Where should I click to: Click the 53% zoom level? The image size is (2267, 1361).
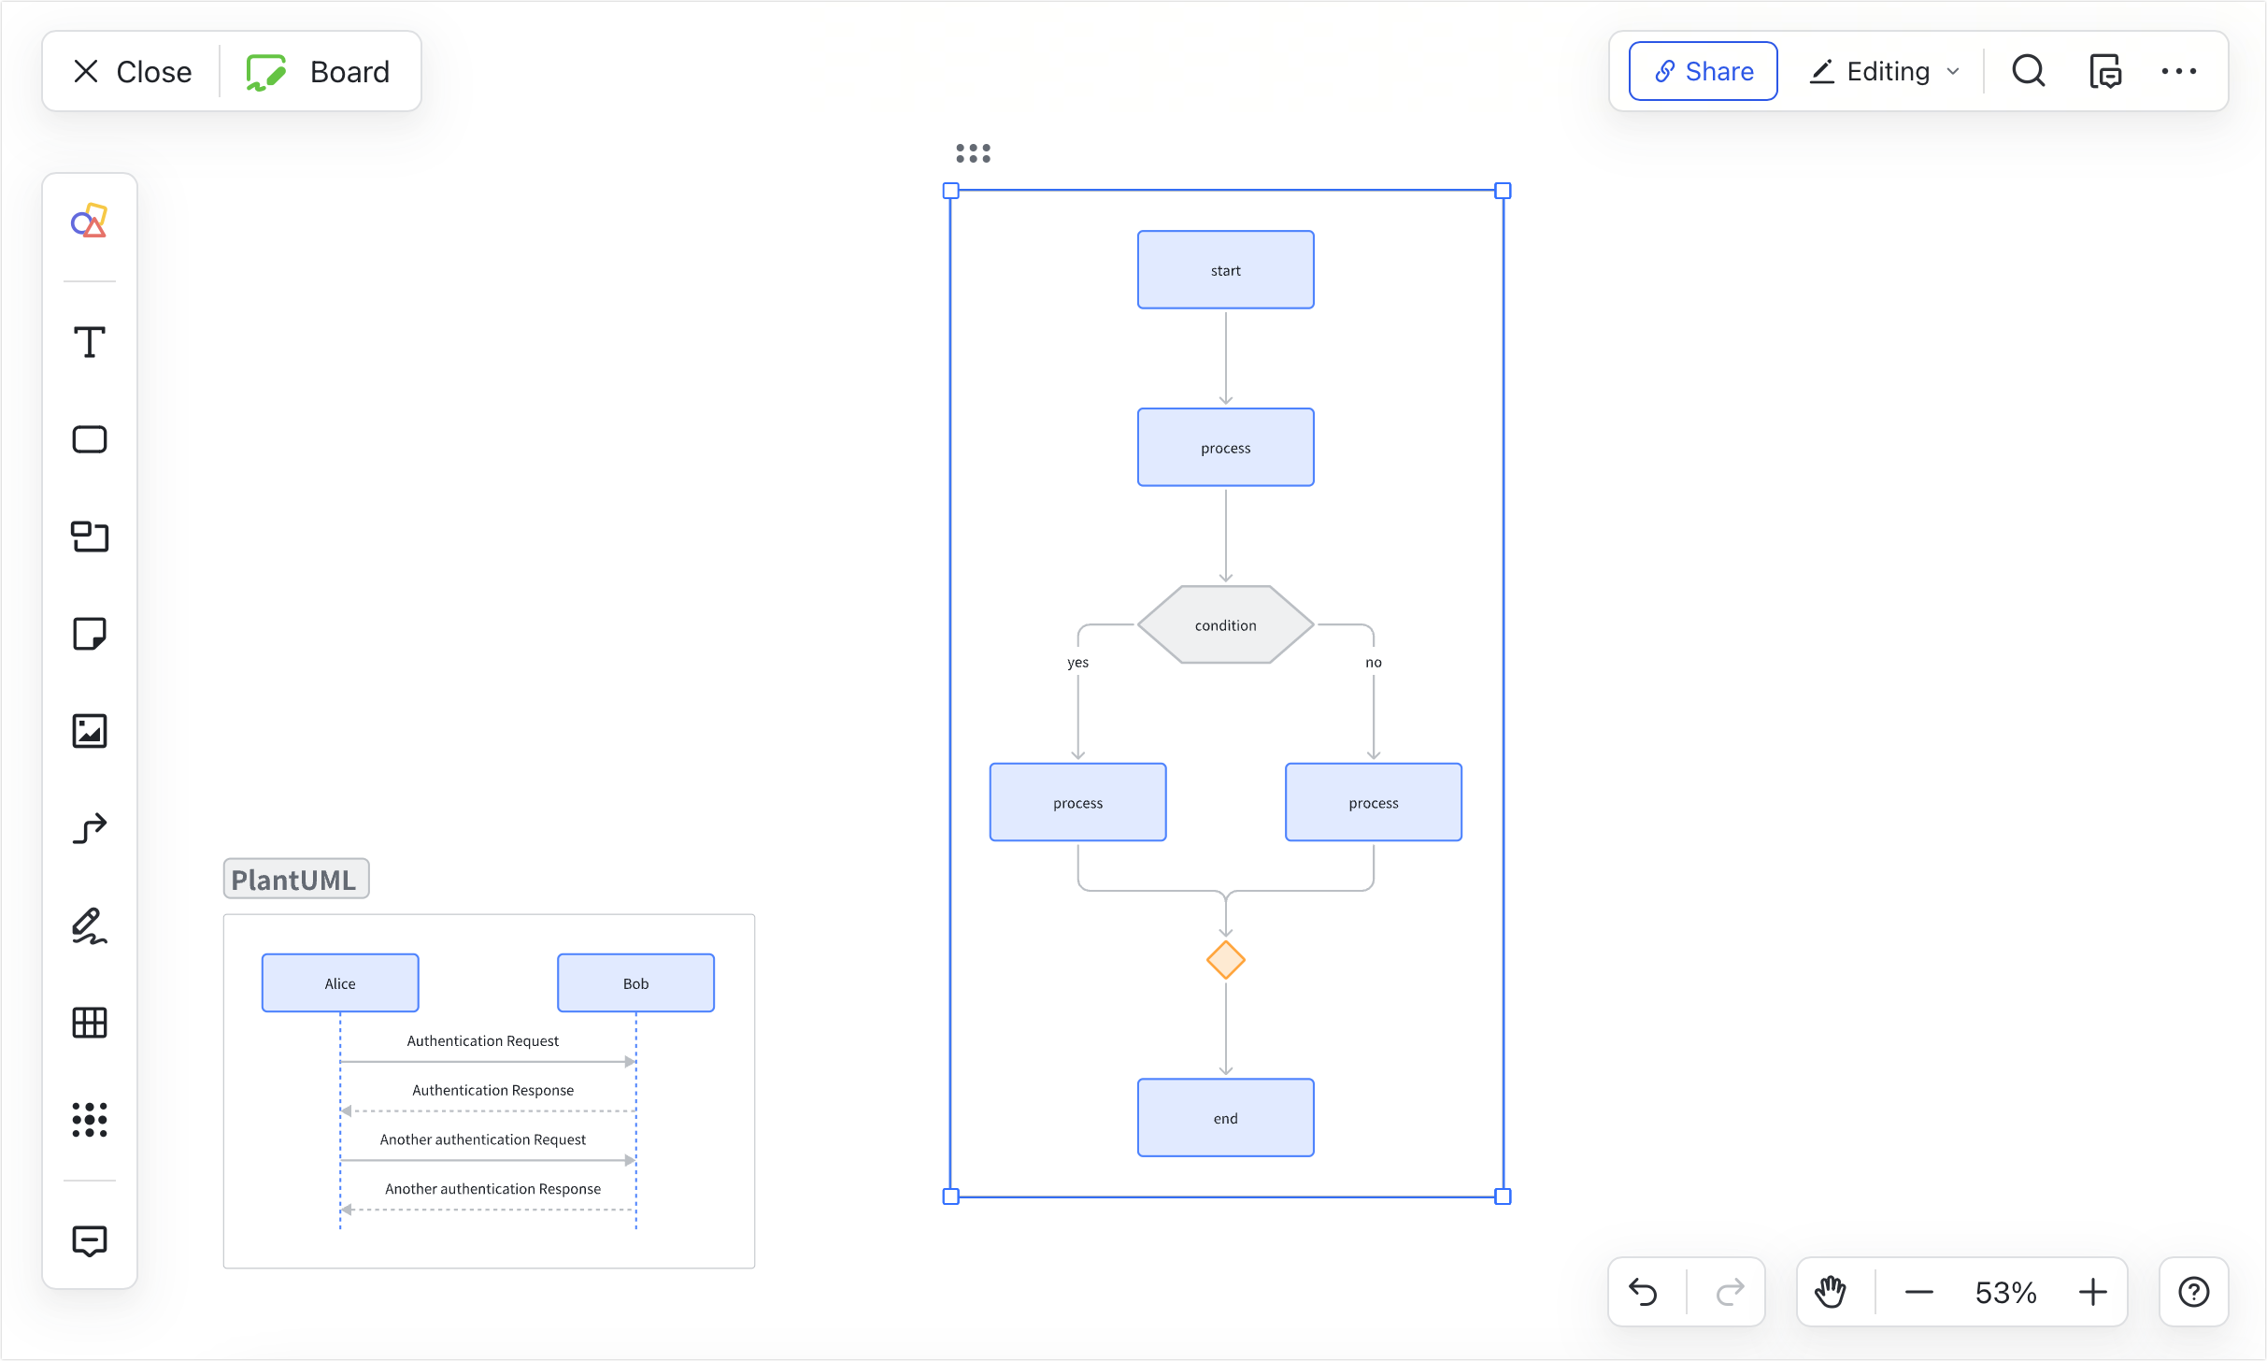click(2006, 1292)
